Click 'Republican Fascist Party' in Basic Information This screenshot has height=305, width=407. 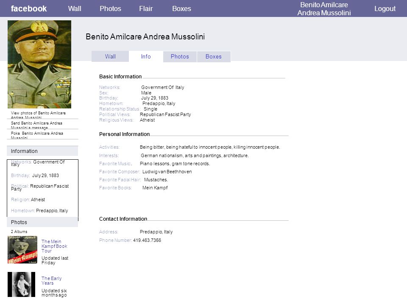(x=165, y=114)
